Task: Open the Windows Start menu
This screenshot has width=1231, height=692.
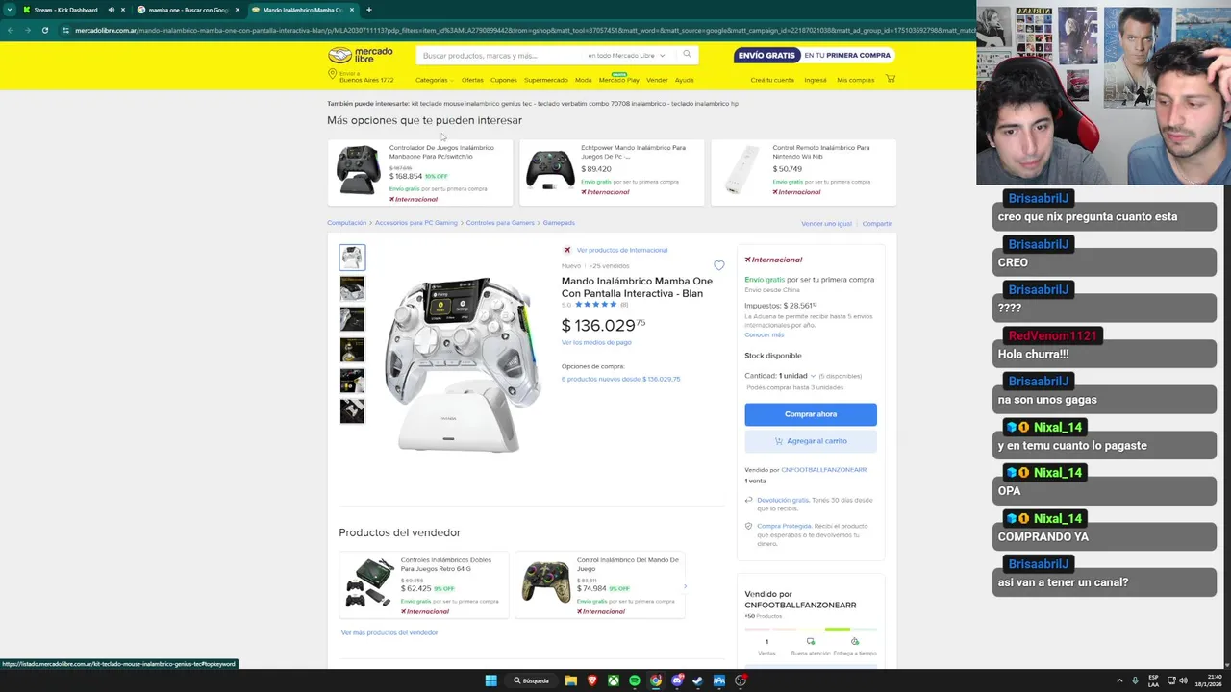Action: tap(490, 680)
